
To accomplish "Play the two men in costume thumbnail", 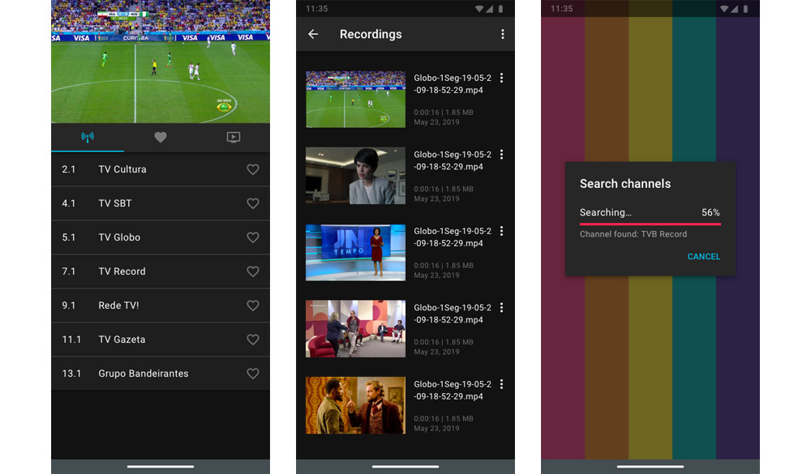I will point(355,405).
